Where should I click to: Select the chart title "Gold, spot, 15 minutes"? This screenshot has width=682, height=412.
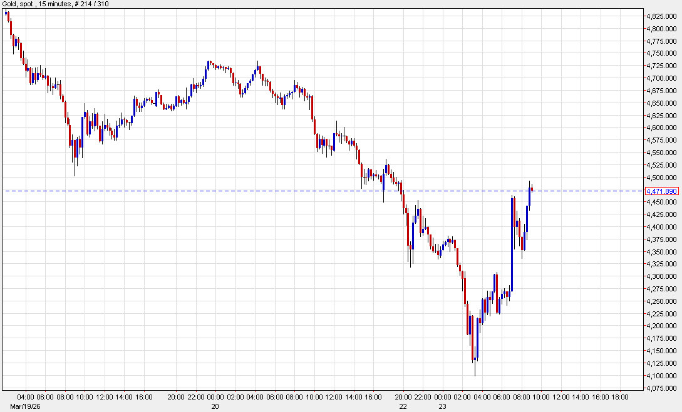[x=38, y=4]
